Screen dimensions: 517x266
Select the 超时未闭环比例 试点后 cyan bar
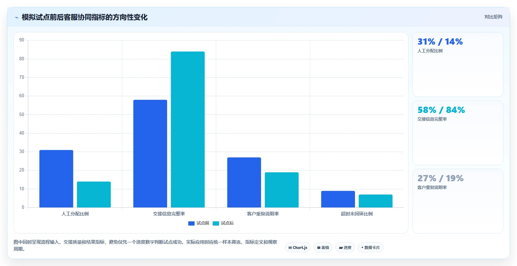point(376,201)
